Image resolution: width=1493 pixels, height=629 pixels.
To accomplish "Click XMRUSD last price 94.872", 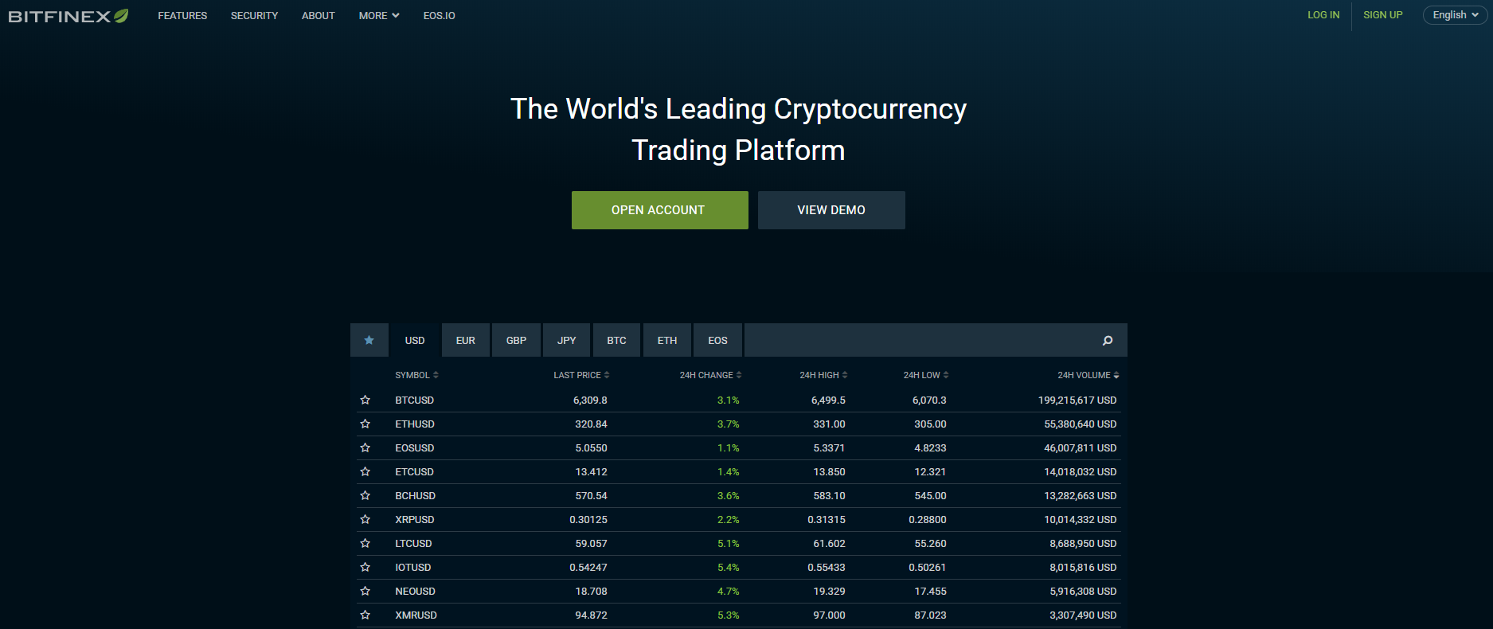I will [591, 615].
